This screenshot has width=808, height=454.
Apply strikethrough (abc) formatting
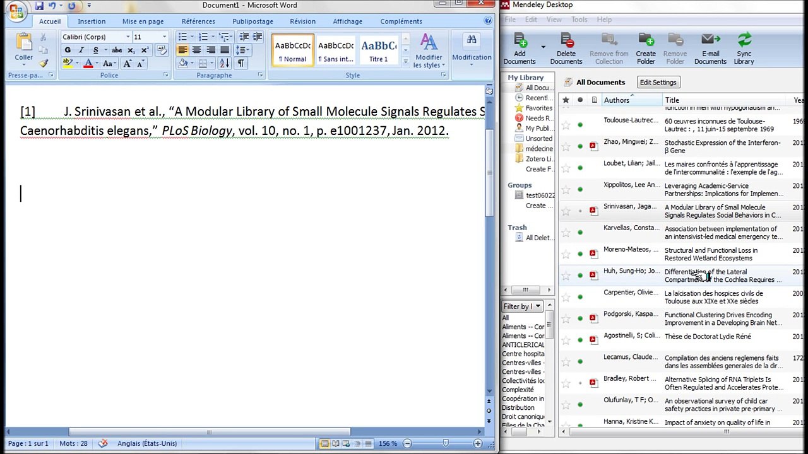click(x=117, y=50)
